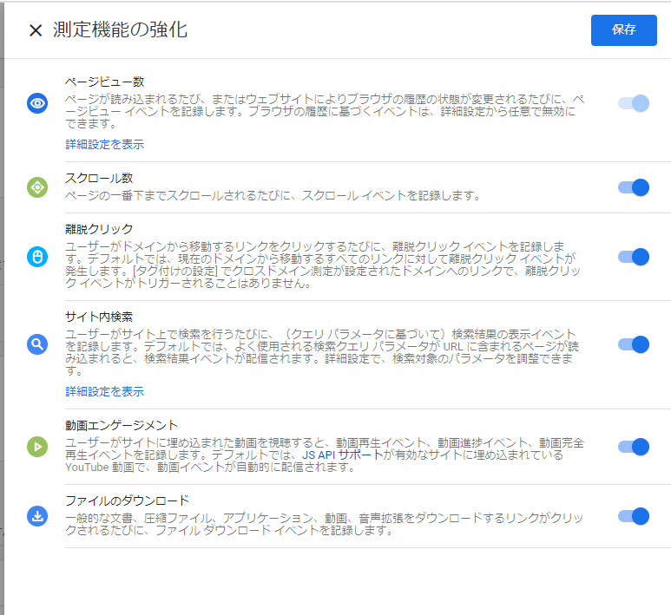671x615 pixels.
Task: Open 詳細設定を表示 under サイト内検索
Action: tap(104, 391)
